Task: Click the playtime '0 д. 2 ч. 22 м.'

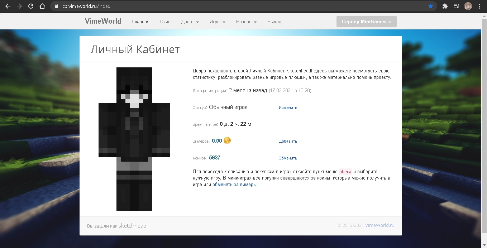Action: [x=236, y=124]
